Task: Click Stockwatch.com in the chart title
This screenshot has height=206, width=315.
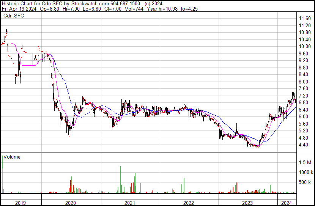Action: 88,3
